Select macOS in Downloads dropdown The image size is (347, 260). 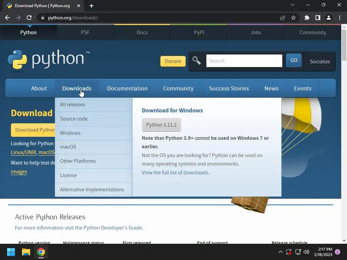pos(94,147)
